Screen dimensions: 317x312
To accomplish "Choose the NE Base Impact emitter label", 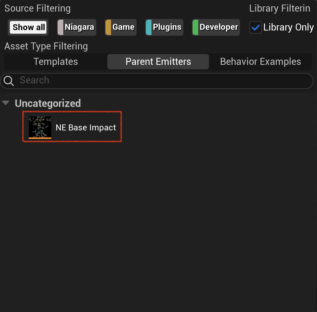I will pyautogui.click(x=86, y=128).
